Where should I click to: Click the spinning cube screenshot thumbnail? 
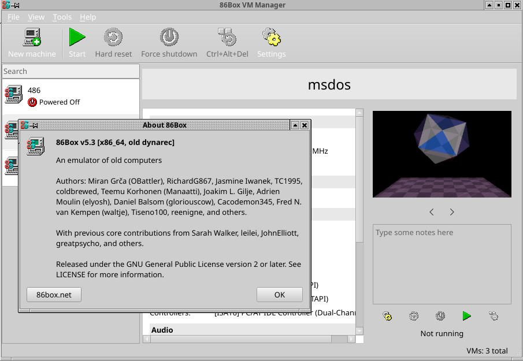click(442, 154)
